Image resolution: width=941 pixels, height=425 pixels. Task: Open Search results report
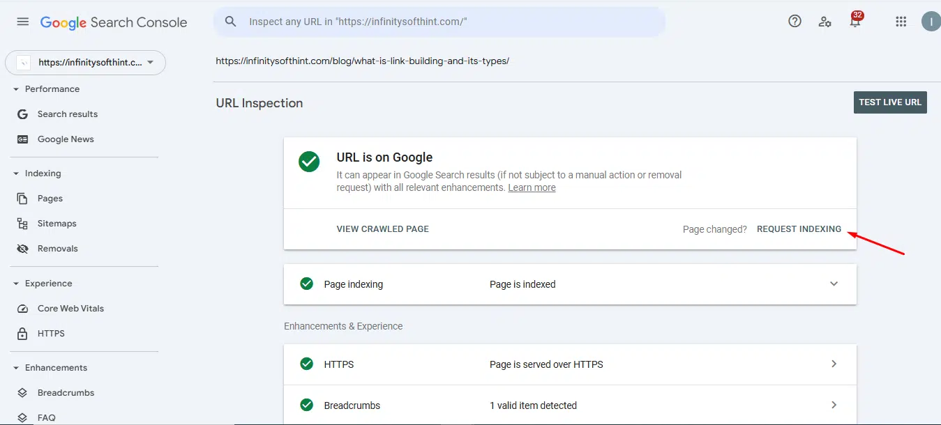click(68, 114)
